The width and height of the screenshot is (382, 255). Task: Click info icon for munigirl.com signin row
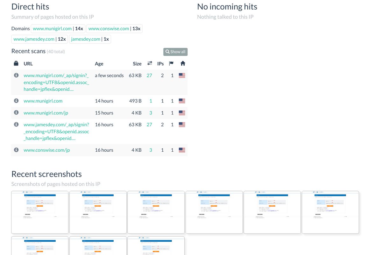[16, 75]
